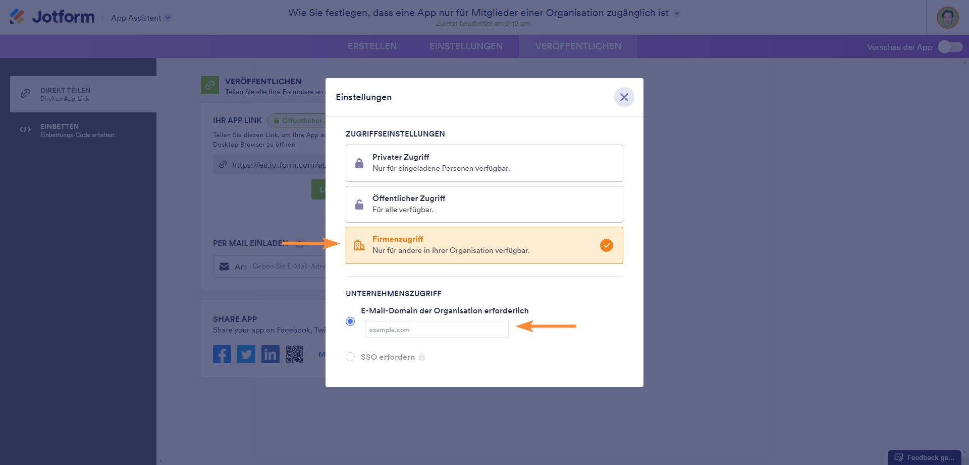Expand the app title dropdown chevron
Viewport: 969px width, 465px height.
[x=677, y=13]
